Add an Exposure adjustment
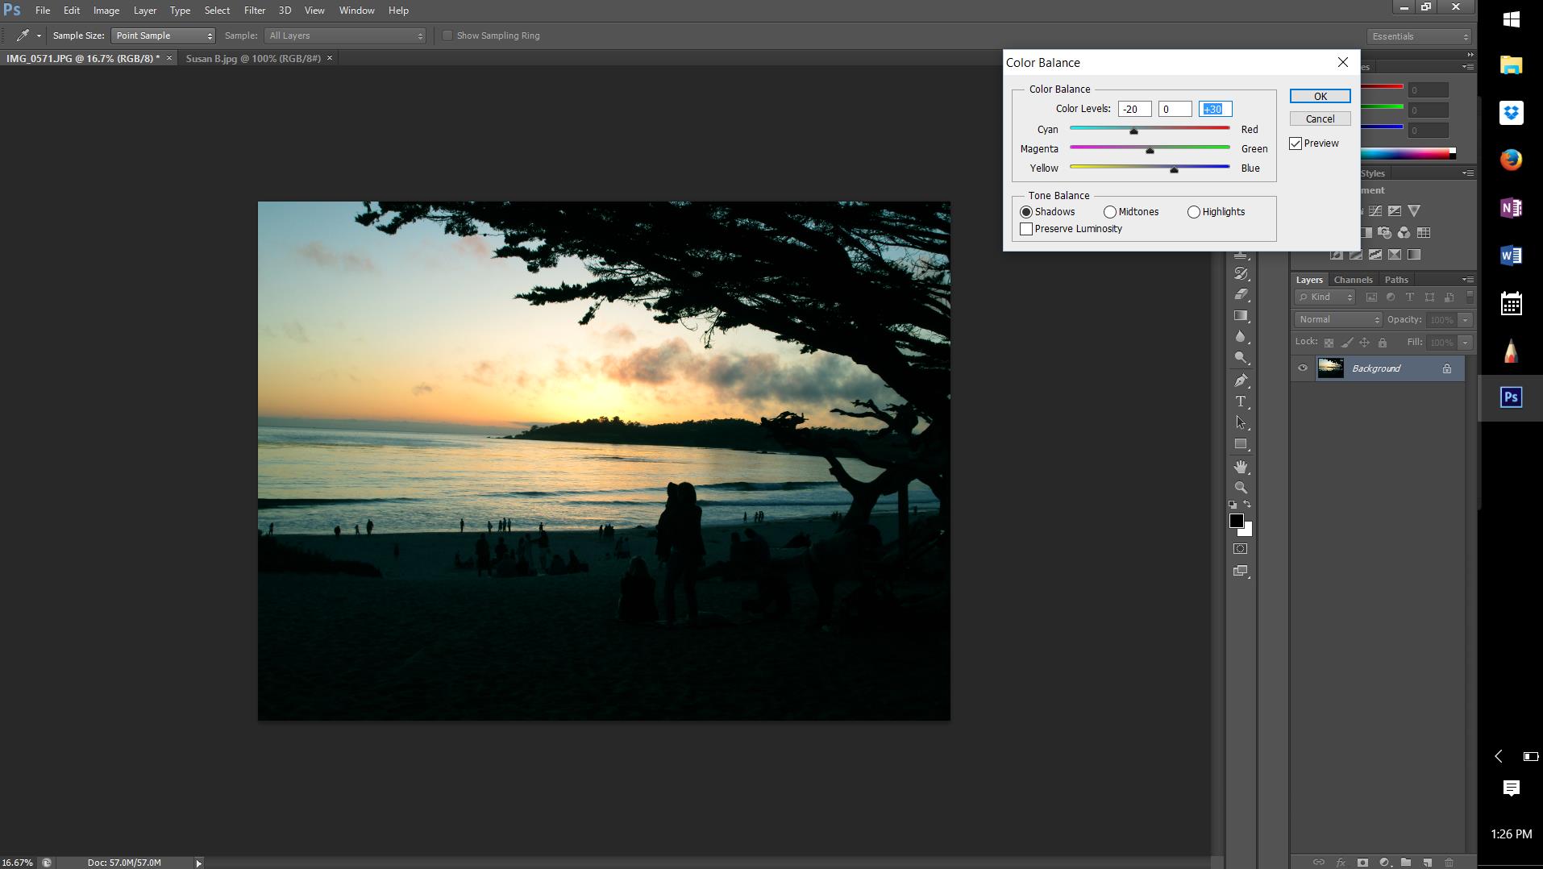The width and height of the screenshot is (1543, 869). coord(1395,211)
